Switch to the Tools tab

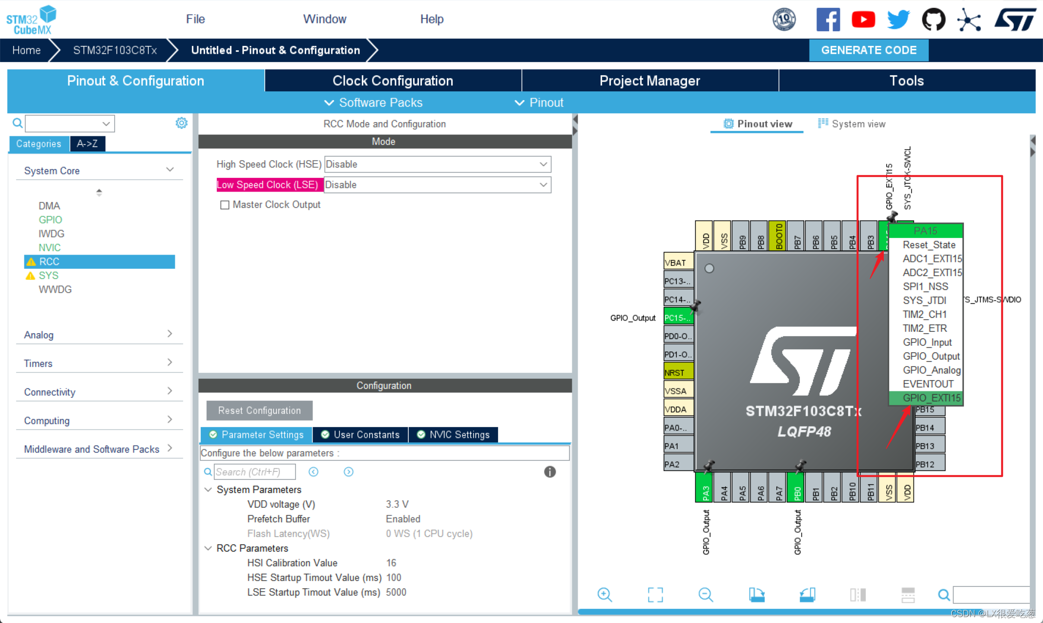(907, 81)
